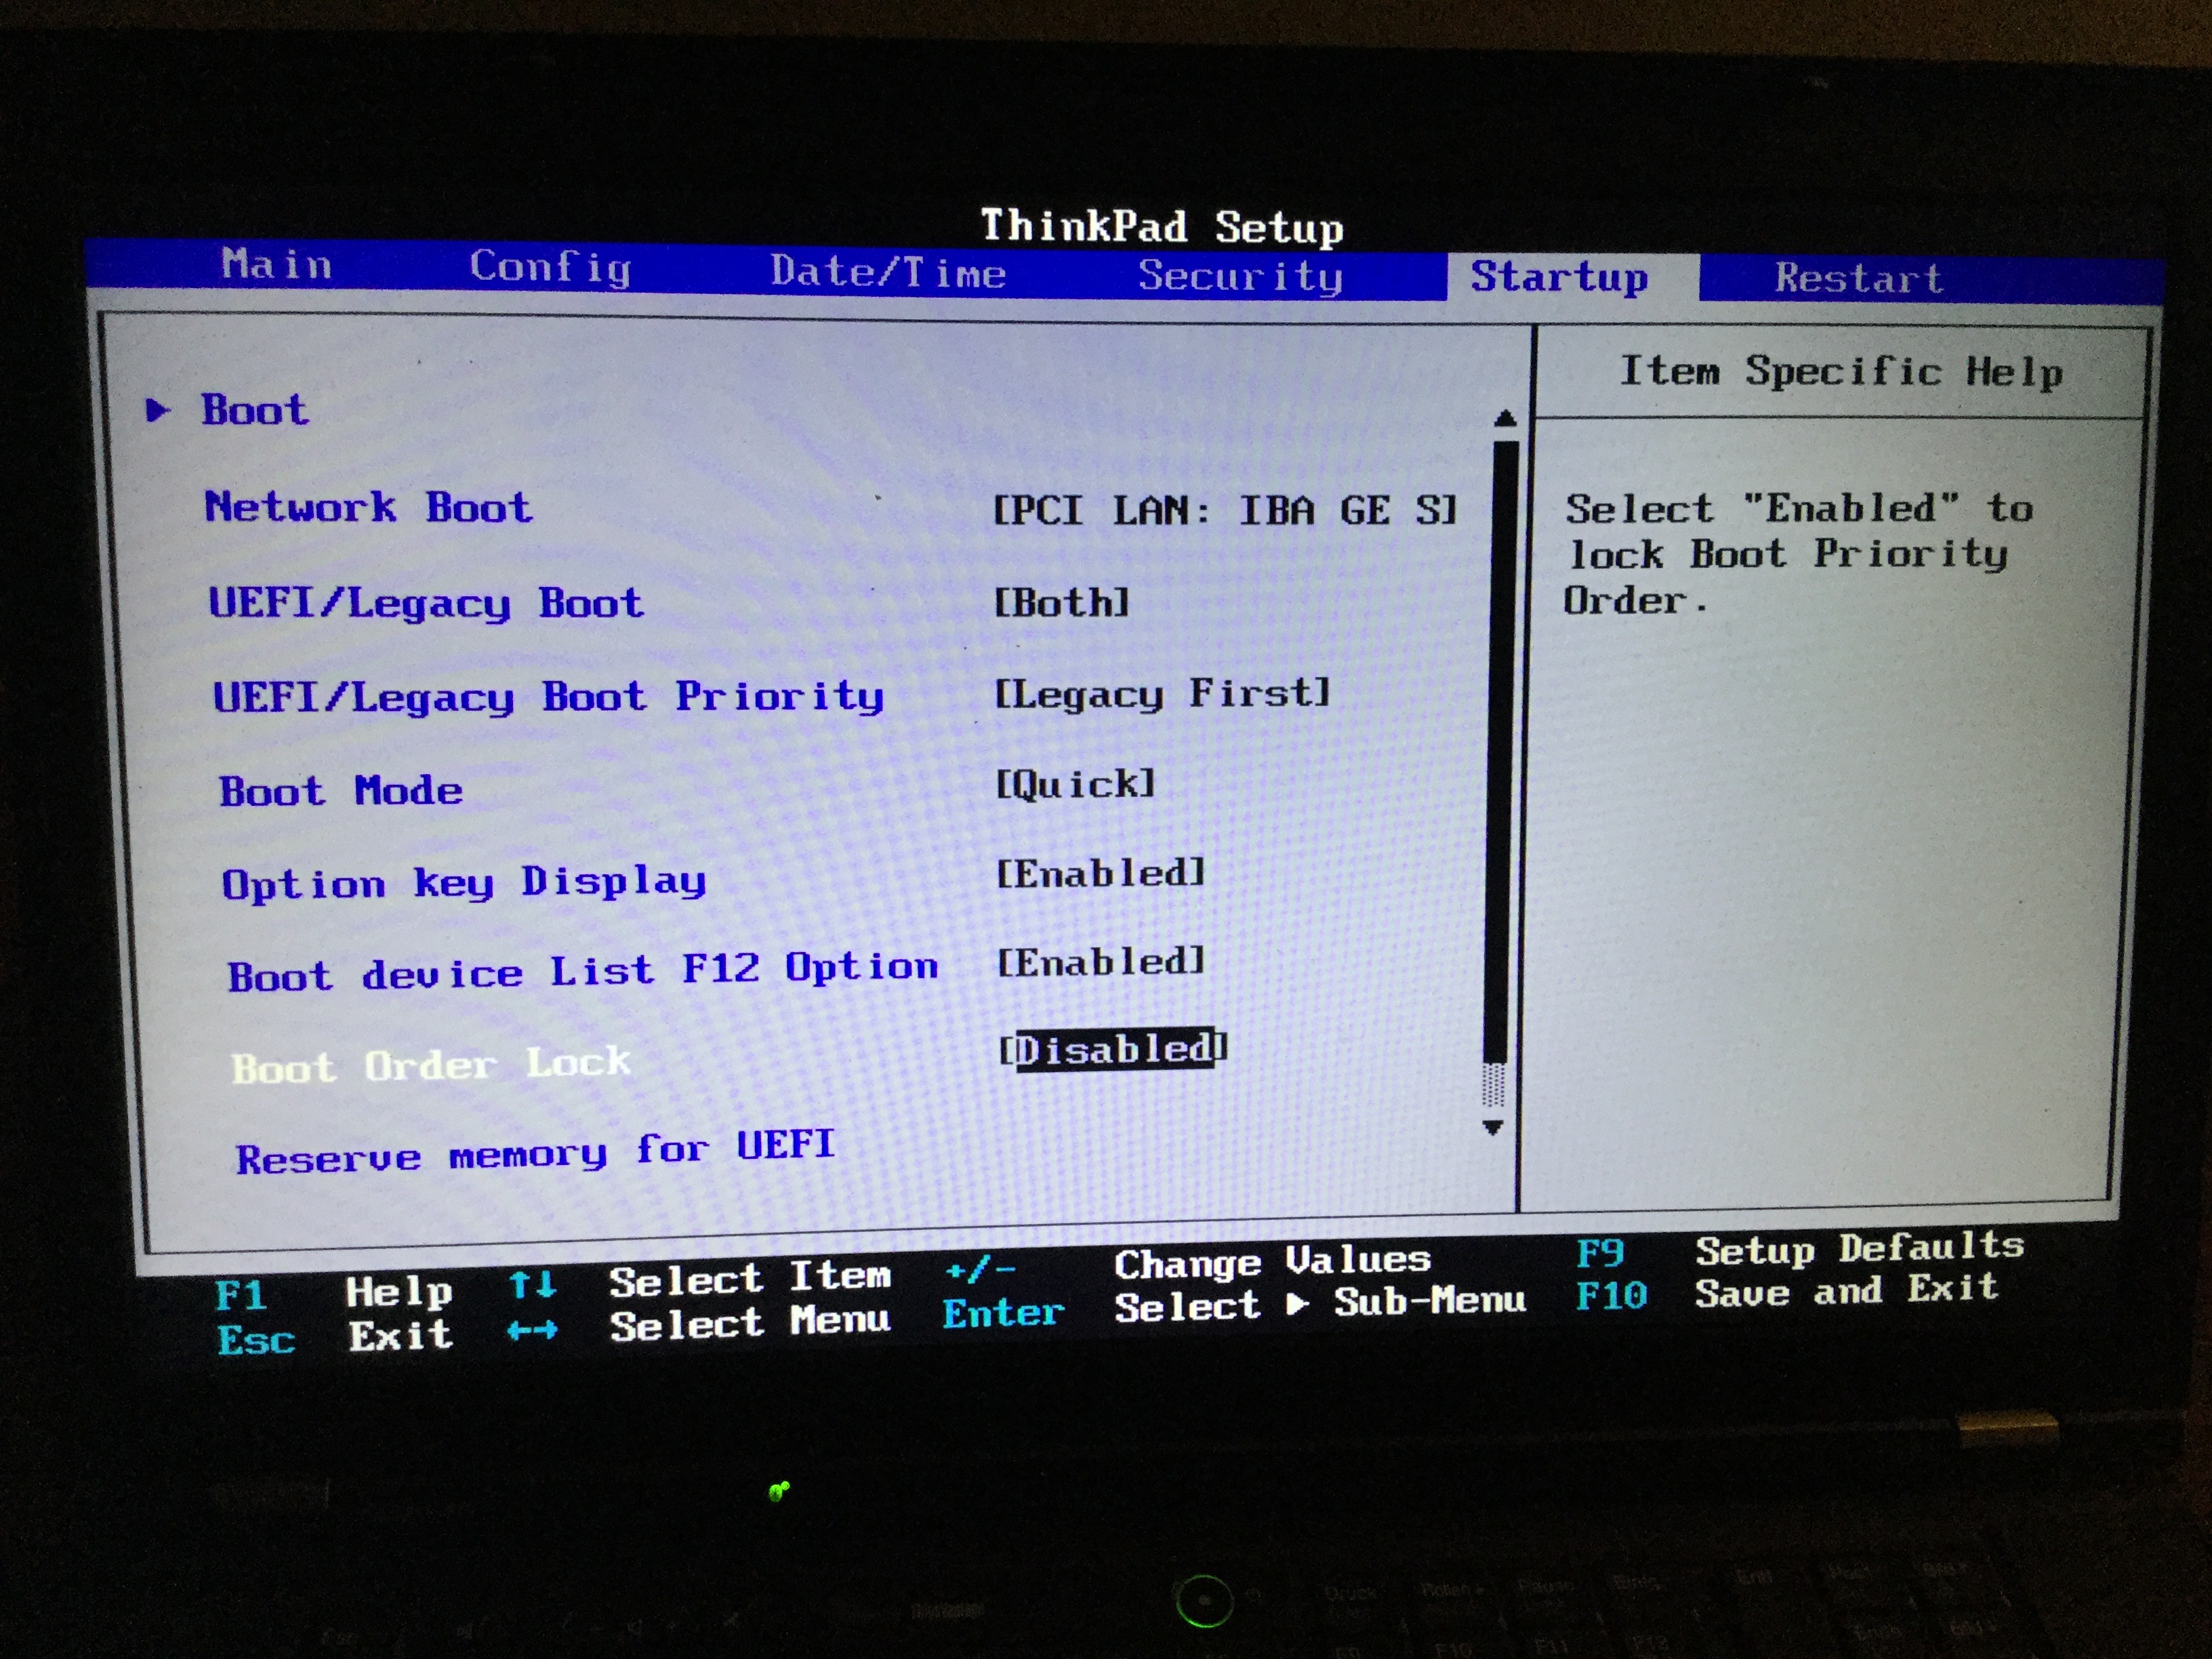Open UEFI/Legacy Boot Both dropdown
Image resolution: width=2212 pixels, height=1659 pixels.
[x=1061, y=603]
